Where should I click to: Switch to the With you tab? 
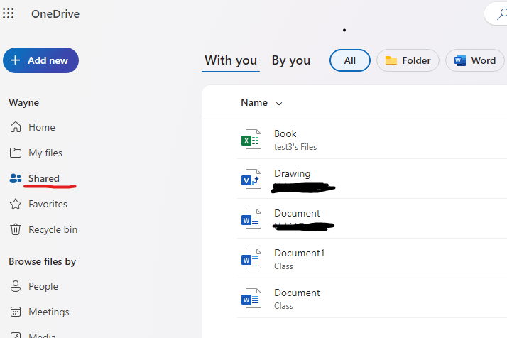tap(231, 60)
